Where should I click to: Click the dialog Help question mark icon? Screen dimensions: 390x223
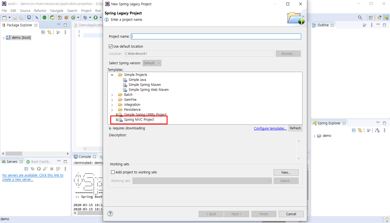(110, 214)
